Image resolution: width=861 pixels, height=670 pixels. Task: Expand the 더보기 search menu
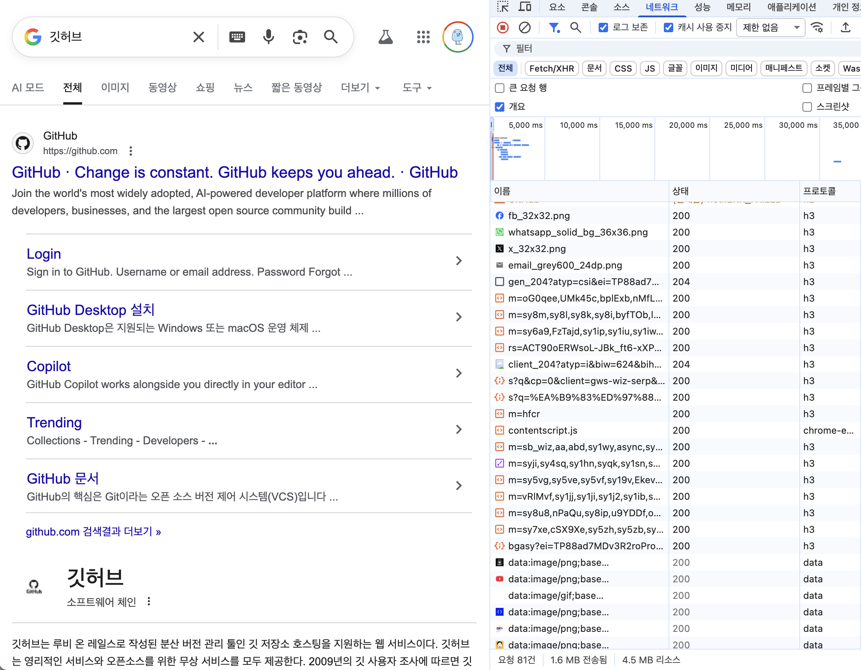(x=360, y=88)
